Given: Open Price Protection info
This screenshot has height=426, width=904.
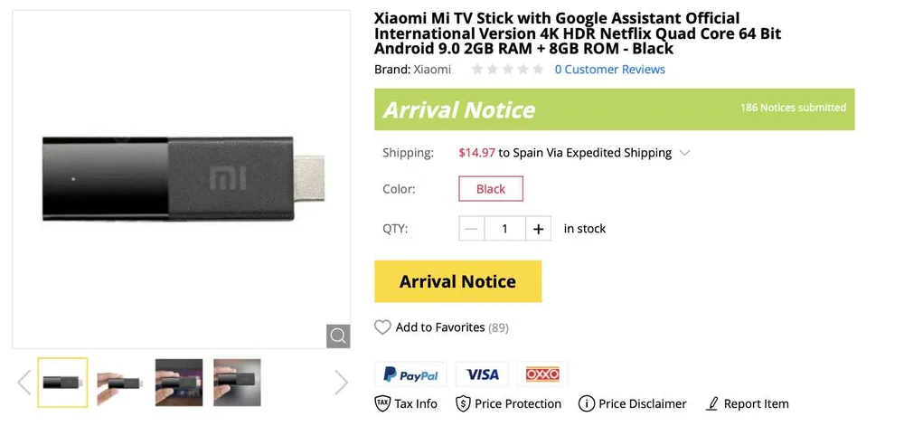Looking at the screenshot, I should point(508,403).
